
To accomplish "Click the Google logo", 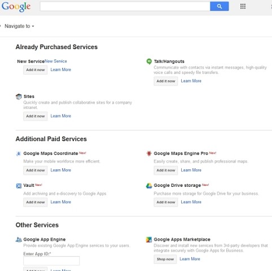I will coord(16,7).
